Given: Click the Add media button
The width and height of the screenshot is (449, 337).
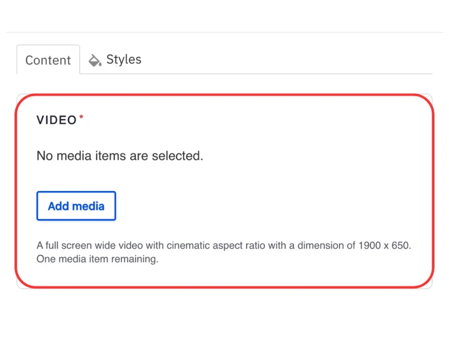Looking at the screenshot, I should coord(76,206).
